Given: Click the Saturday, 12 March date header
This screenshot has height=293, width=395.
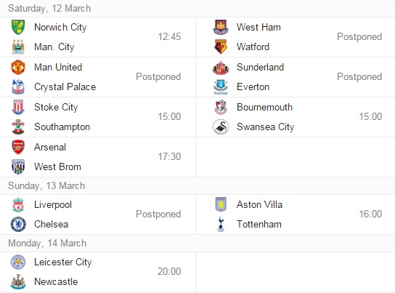Looking at the screenshot, I should (49, 8).
